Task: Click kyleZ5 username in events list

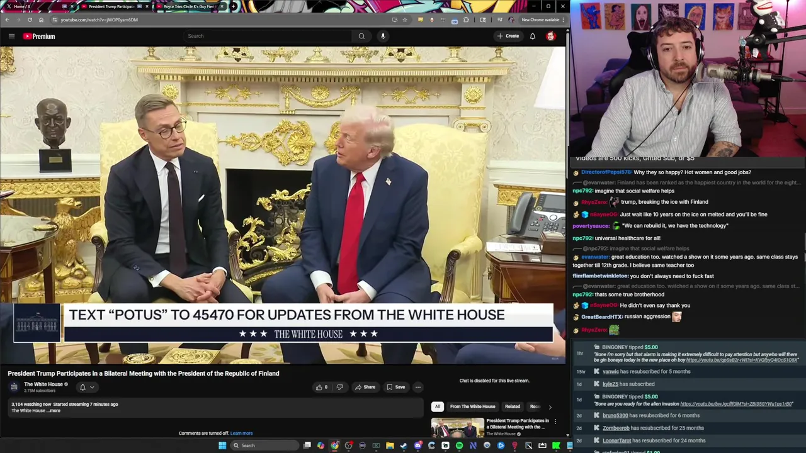Action: (x=610, y=384)
